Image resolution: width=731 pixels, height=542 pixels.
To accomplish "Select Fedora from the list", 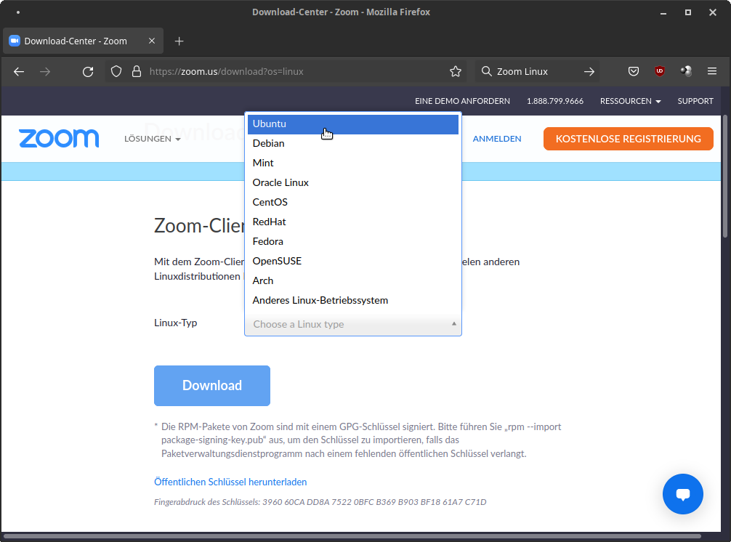I will (x=353, y=241).
